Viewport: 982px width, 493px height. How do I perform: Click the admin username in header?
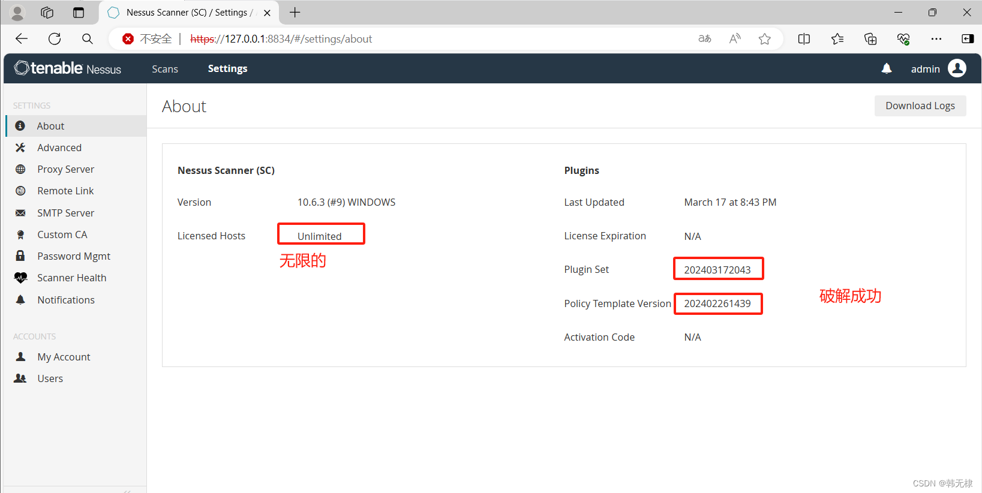[925, 69]
